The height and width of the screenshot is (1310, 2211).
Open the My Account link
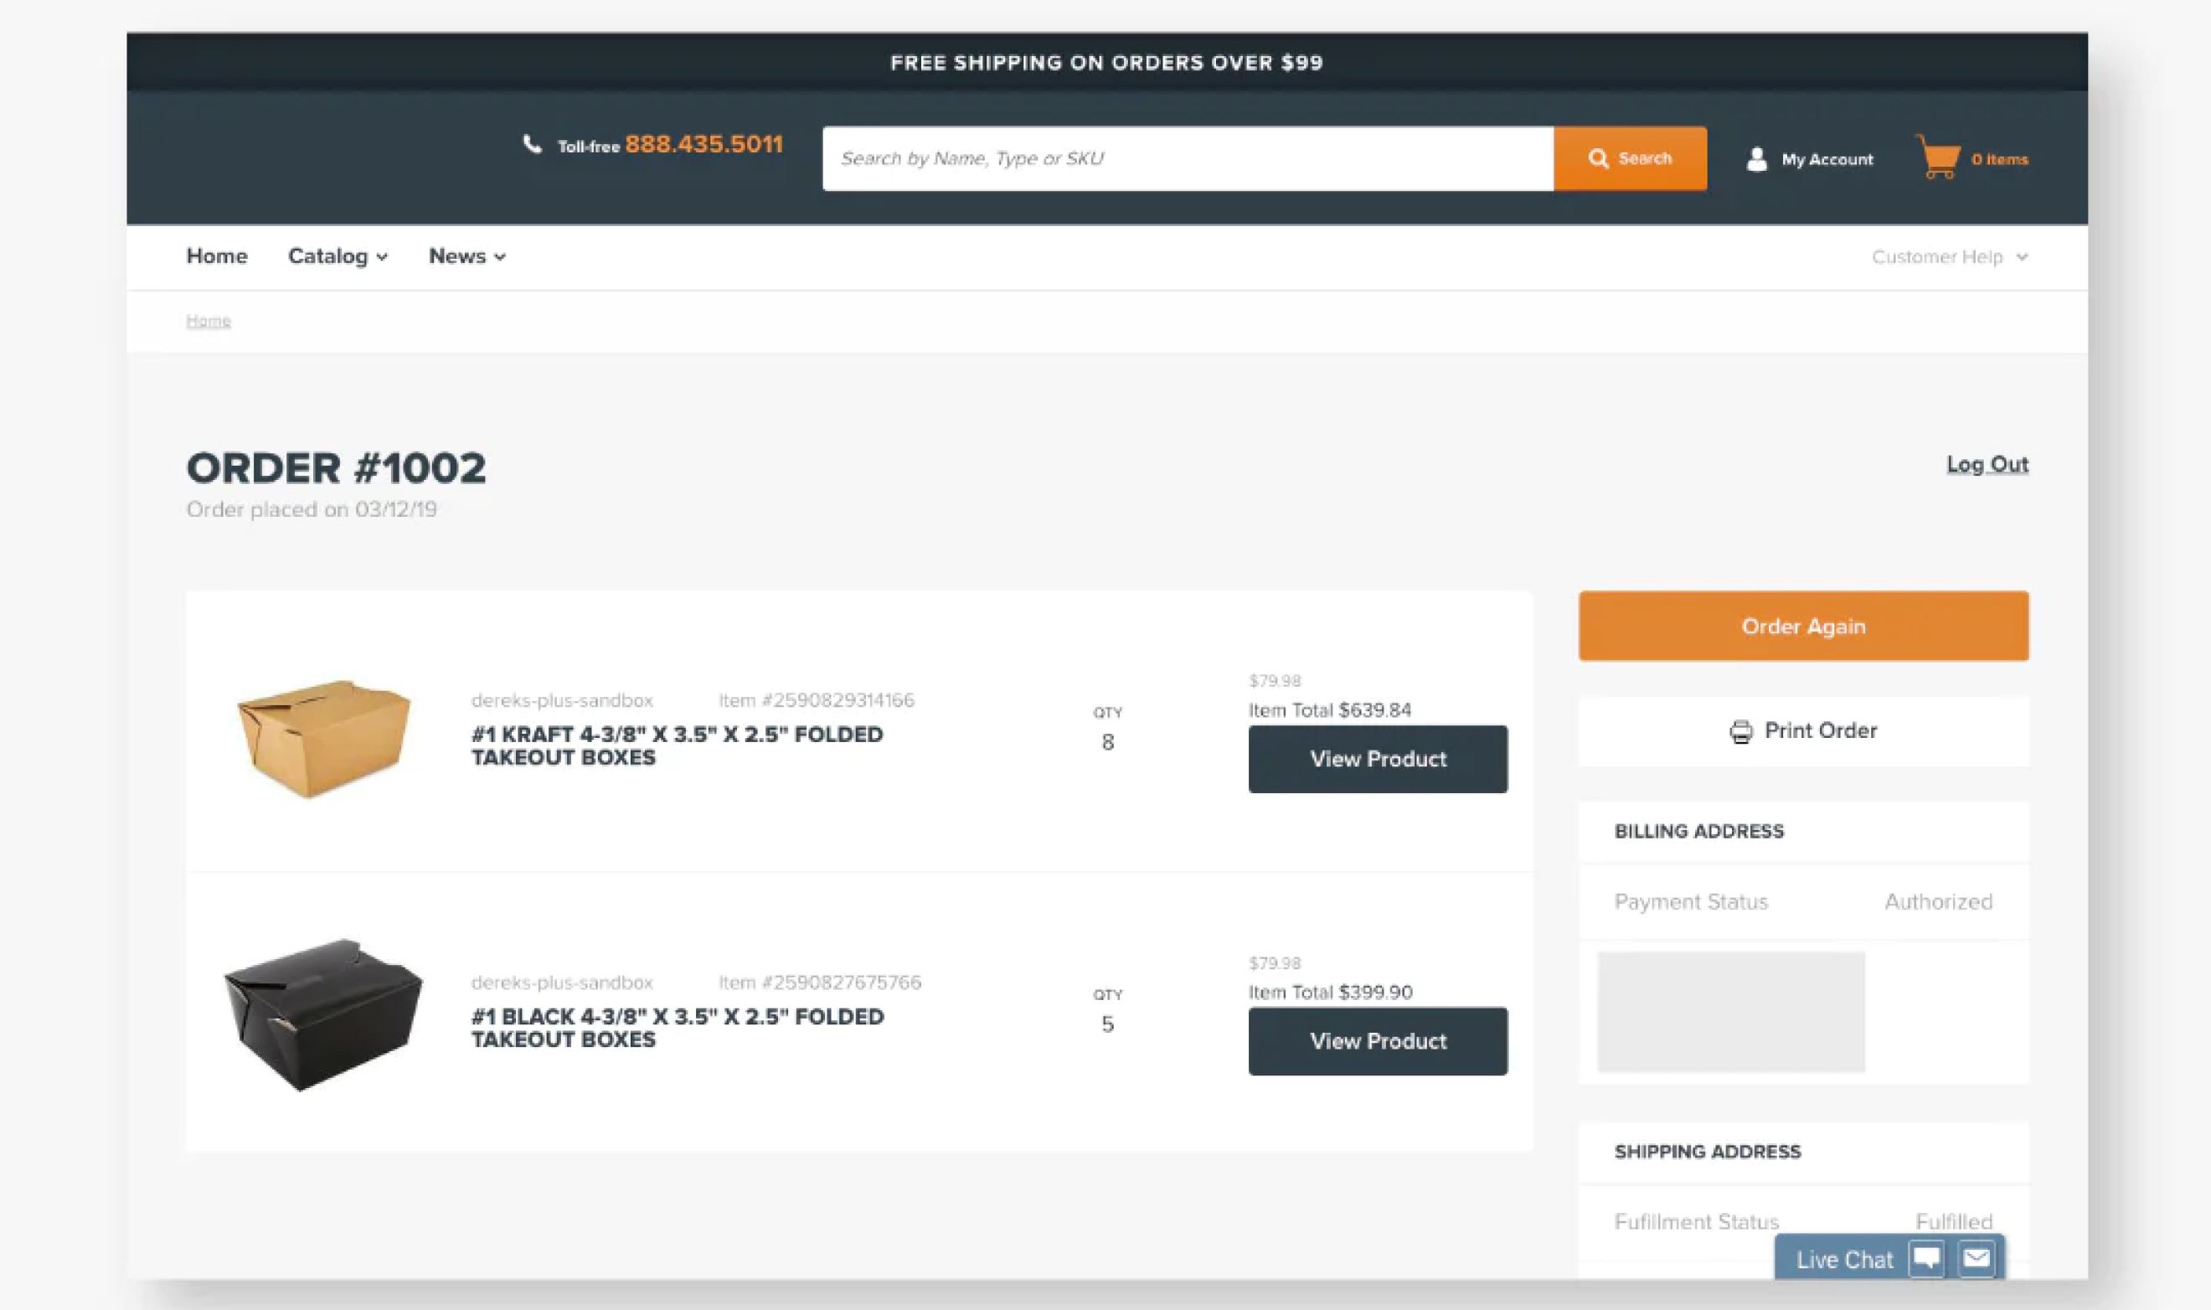[x=1827, y=160]
